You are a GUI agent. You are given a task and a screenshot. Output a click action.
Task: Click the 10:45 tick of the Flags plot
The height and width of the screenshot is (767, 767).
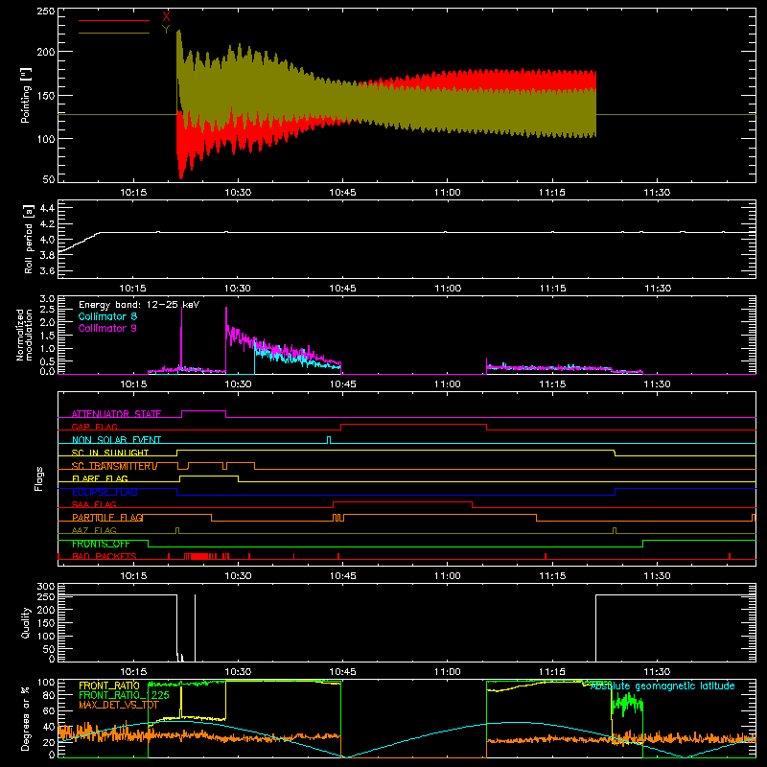point(342,576)
